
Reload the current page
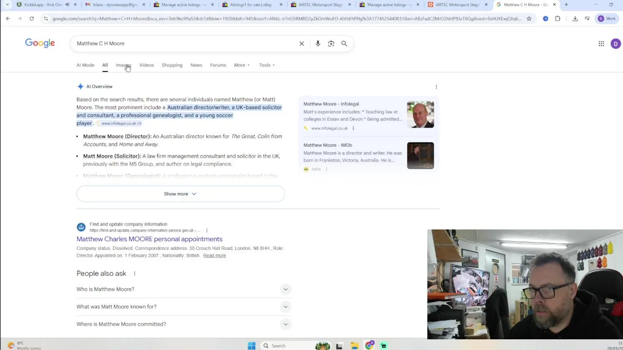tap(32, 18)
